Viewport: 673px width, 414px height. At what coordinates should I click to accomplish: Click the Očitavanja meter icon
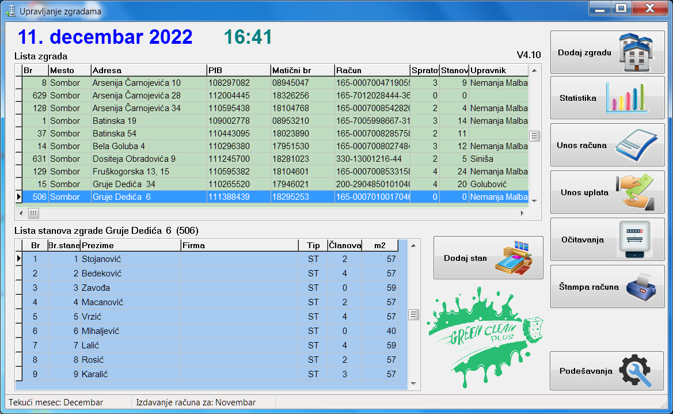(x=635, y=239)
